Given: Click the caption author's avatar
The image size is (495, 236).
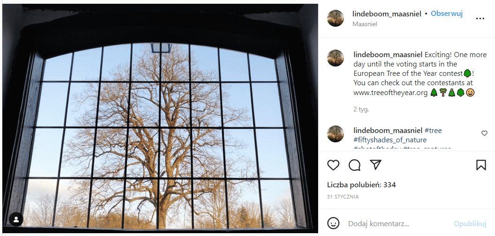Looking at the screenshot, I should pos(335,58).
